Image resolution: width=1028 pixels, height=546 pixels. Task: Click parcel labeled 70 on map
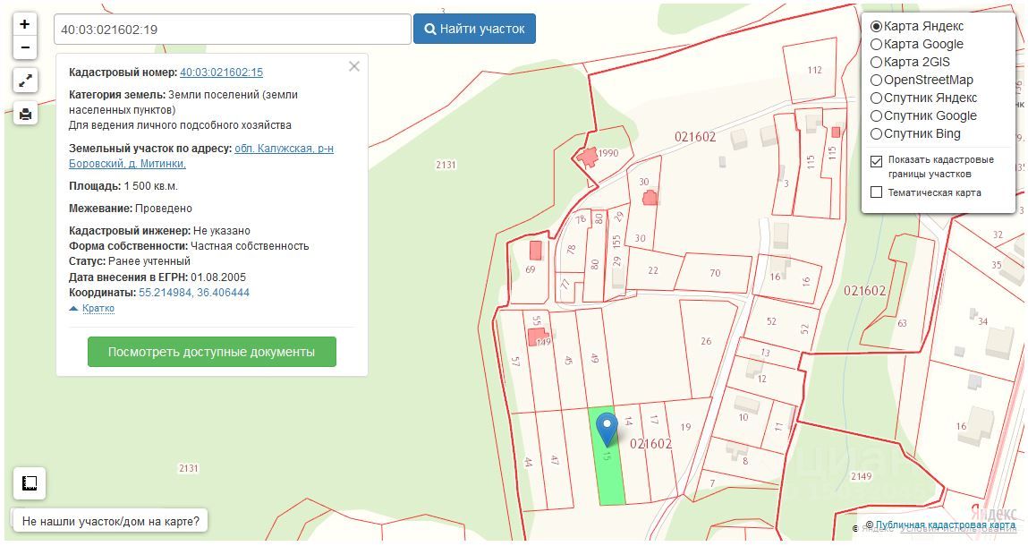[715, 273]
